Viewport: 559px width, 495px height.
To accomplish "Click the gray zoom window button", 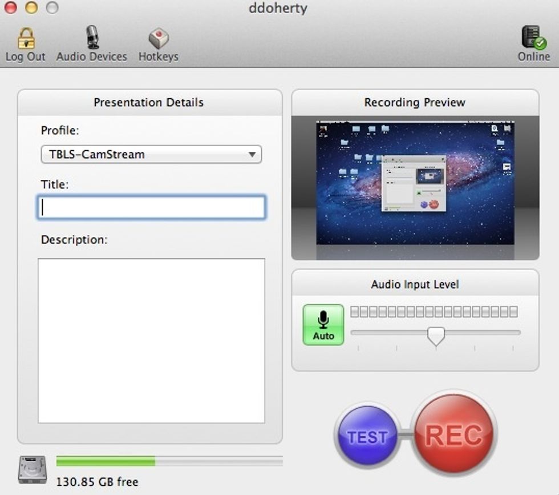I will pos(52,7).
